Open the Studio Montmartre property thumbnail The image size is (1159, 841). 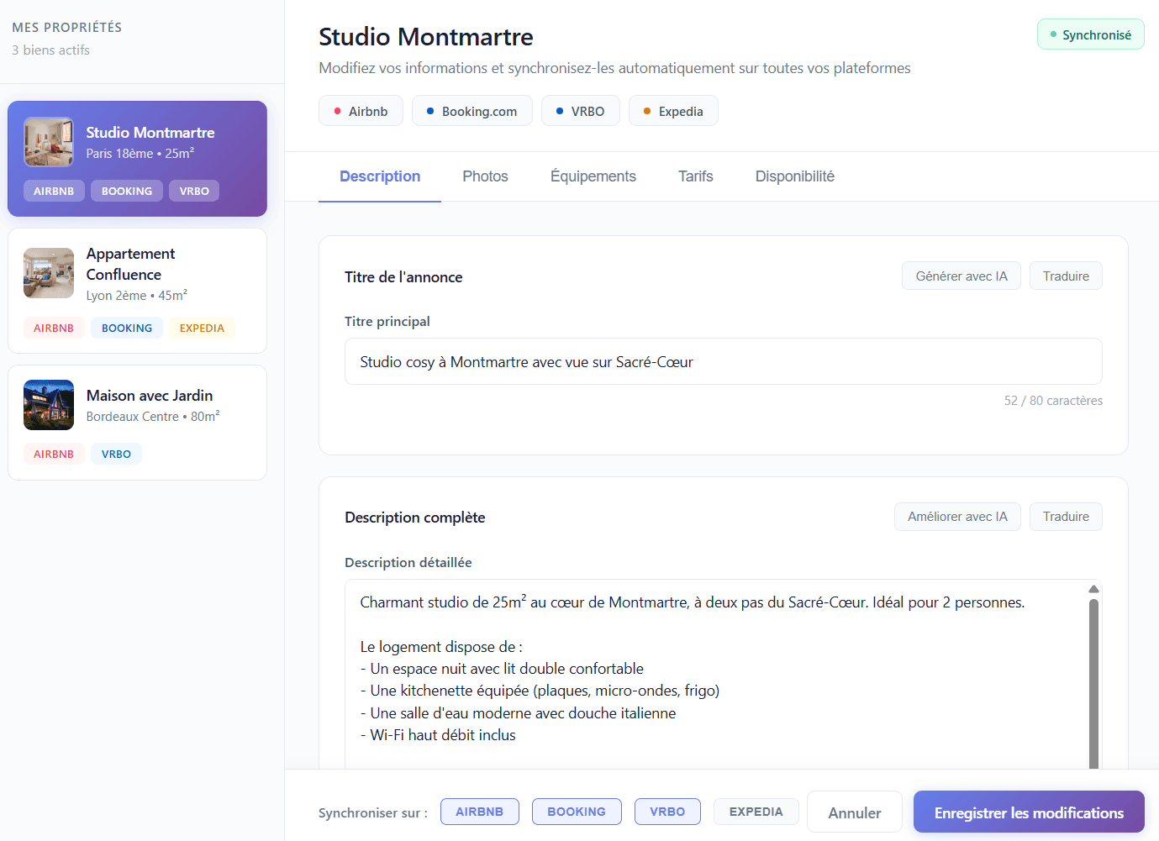pyautogui.click(x=49, y=142)
